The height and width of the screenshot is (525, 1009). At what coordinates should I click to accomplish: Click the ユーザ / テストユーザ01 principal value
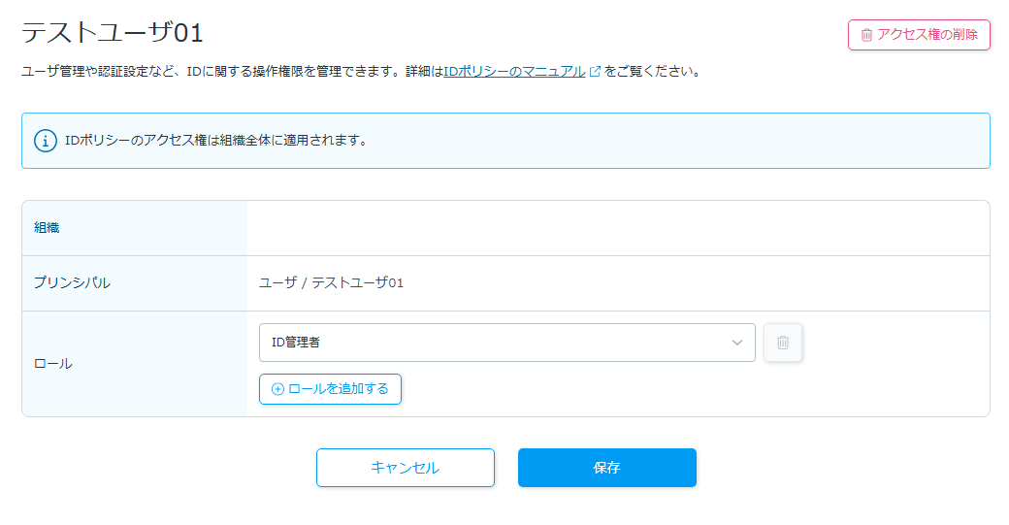(331, 283)
